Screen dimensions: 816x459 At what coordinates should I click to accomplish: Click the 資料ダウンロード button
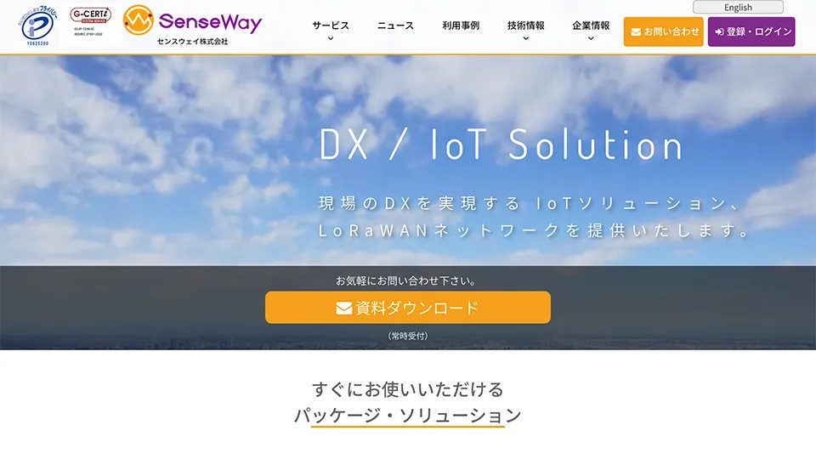408,308
